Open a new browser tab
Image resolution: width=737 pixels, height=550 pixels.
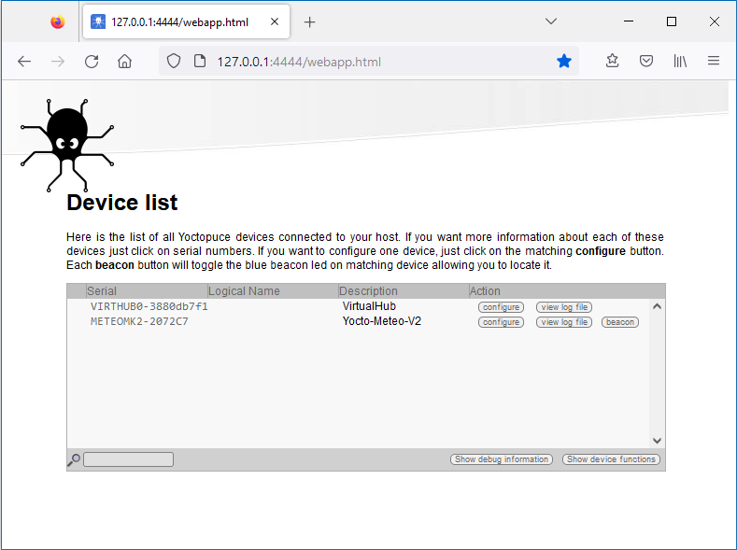pyautogui.click(x=310, y=21)
